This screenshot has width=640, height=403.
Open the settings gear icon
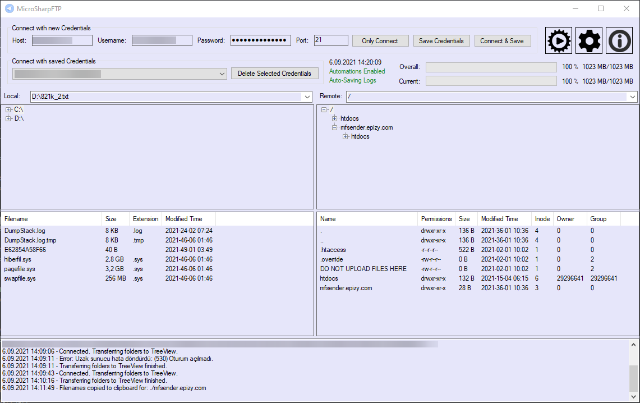pos(588,40)
